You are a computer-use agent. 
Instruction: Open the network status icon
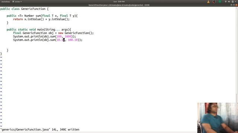click(226, 1)
